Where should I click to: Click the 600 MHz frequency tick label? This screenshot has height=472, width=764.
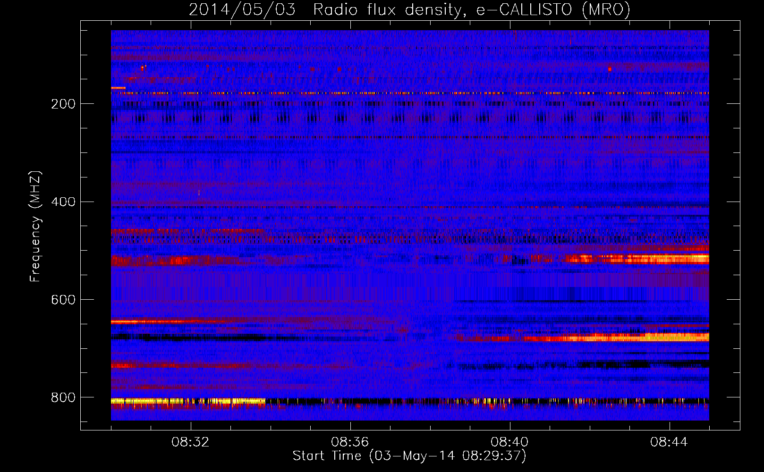point(63,300)
